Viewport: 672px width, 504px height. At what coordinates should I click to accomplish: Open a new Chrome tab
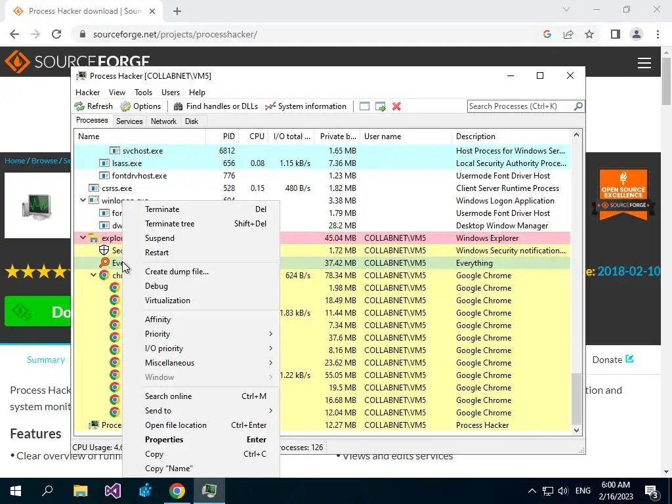tap(177, 11)
